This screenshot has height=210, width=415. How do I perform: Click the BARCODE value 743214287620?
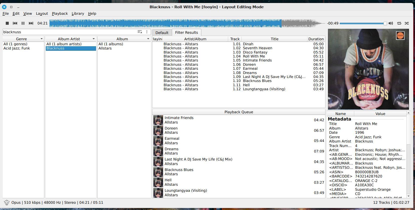click(x=368, y=176)
